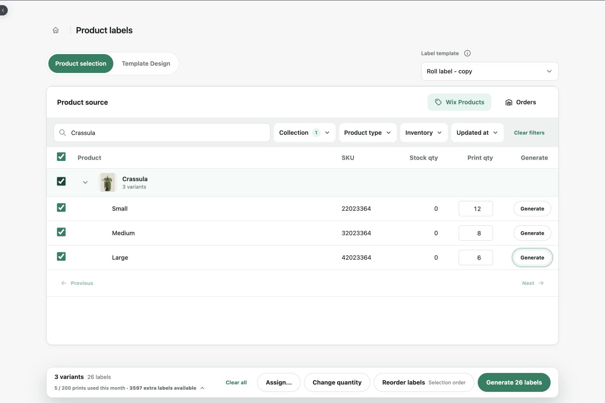Toggle the select-all products checkbox
This screenshot has width=605, height=403.
tap(61, 157)
